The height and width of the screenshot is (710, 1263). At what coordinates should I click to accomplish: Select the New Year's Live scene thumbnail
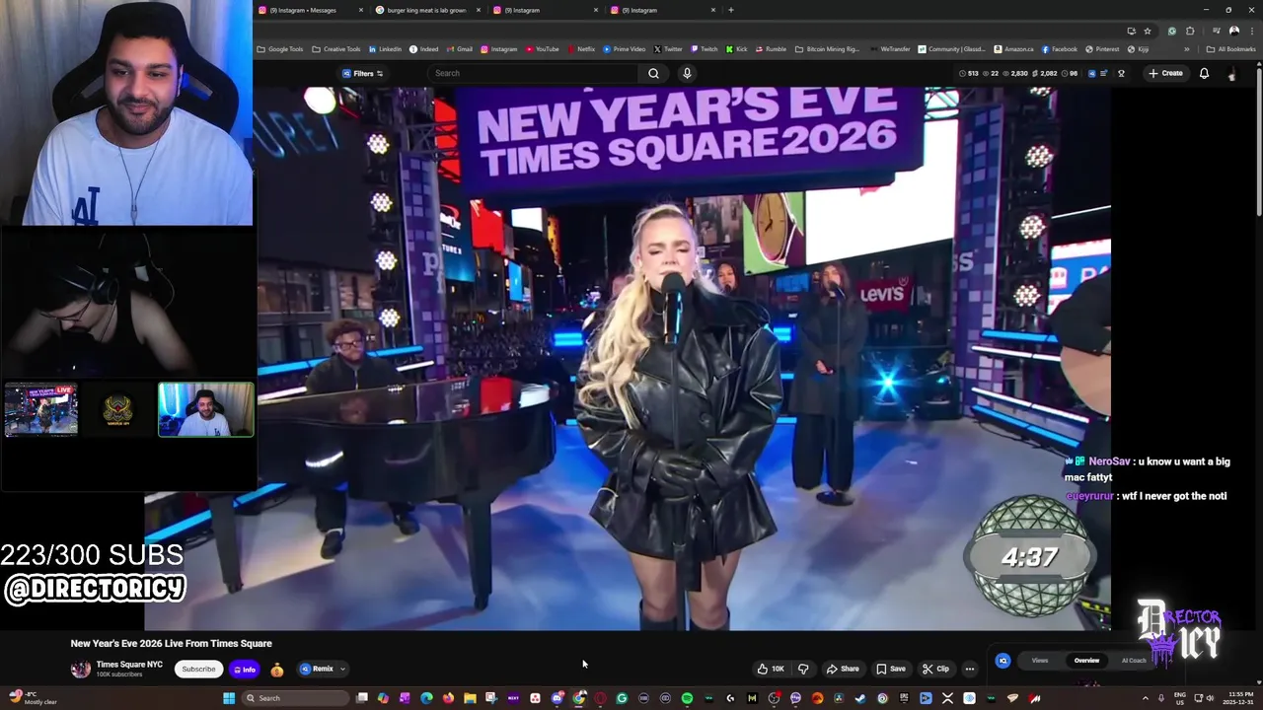40,410
